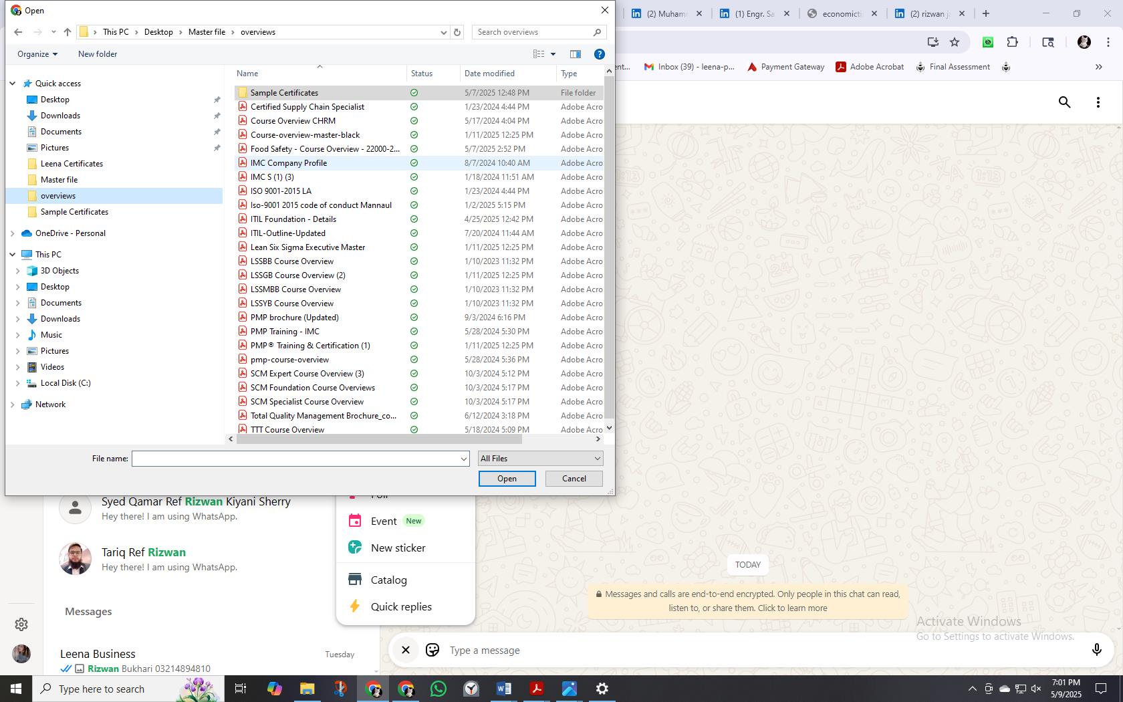Screen dimensions: 1123x702
Task: Select Master file in Quick access
Action: (59, 180)
